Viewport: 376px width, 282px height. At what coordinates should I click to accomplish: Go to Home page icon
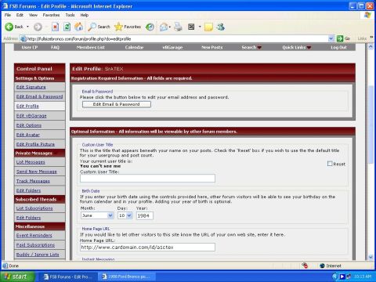point(79,27)
